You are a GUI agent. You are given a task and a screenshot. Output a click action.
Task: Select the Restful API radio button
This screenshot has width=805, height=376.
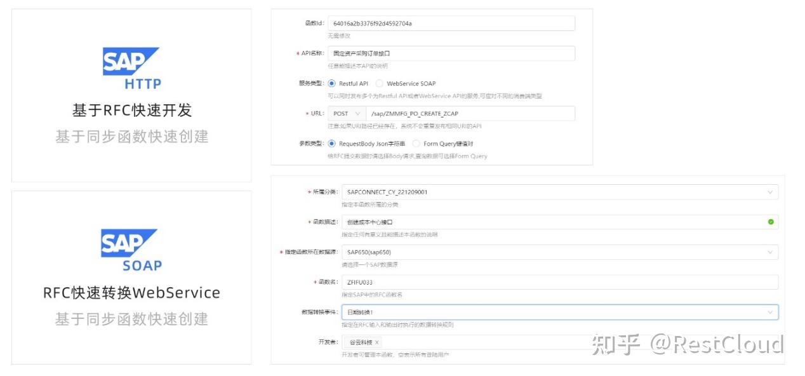pyautogui.click(x=331, y=82)
